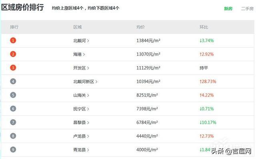256x159 pixels.
Task: Click the rank 3 red badge
Action: (x=13, y=68)
